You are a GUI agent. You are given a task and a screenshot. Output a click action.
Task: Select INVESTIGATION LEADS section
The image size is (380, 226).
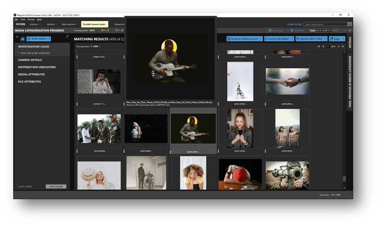pyautogui.click(x=33, y=47)
